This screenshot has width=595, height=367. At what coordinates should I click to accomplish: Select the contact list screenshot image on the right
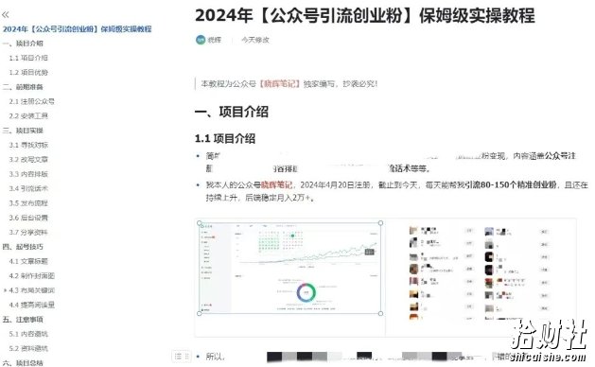pos(481,272)
